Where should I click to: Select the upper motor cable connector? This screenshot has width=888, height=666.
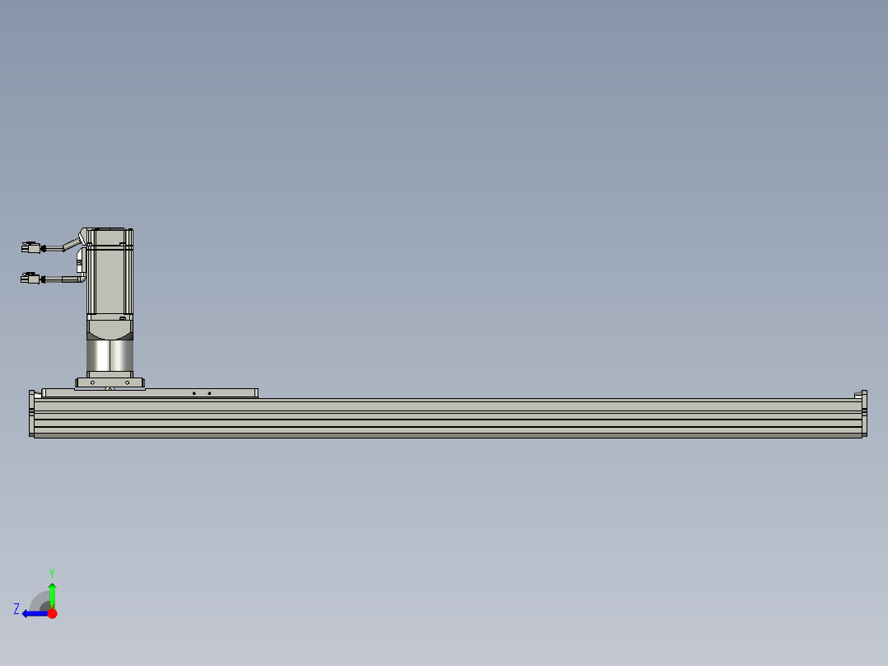point(31,248)
